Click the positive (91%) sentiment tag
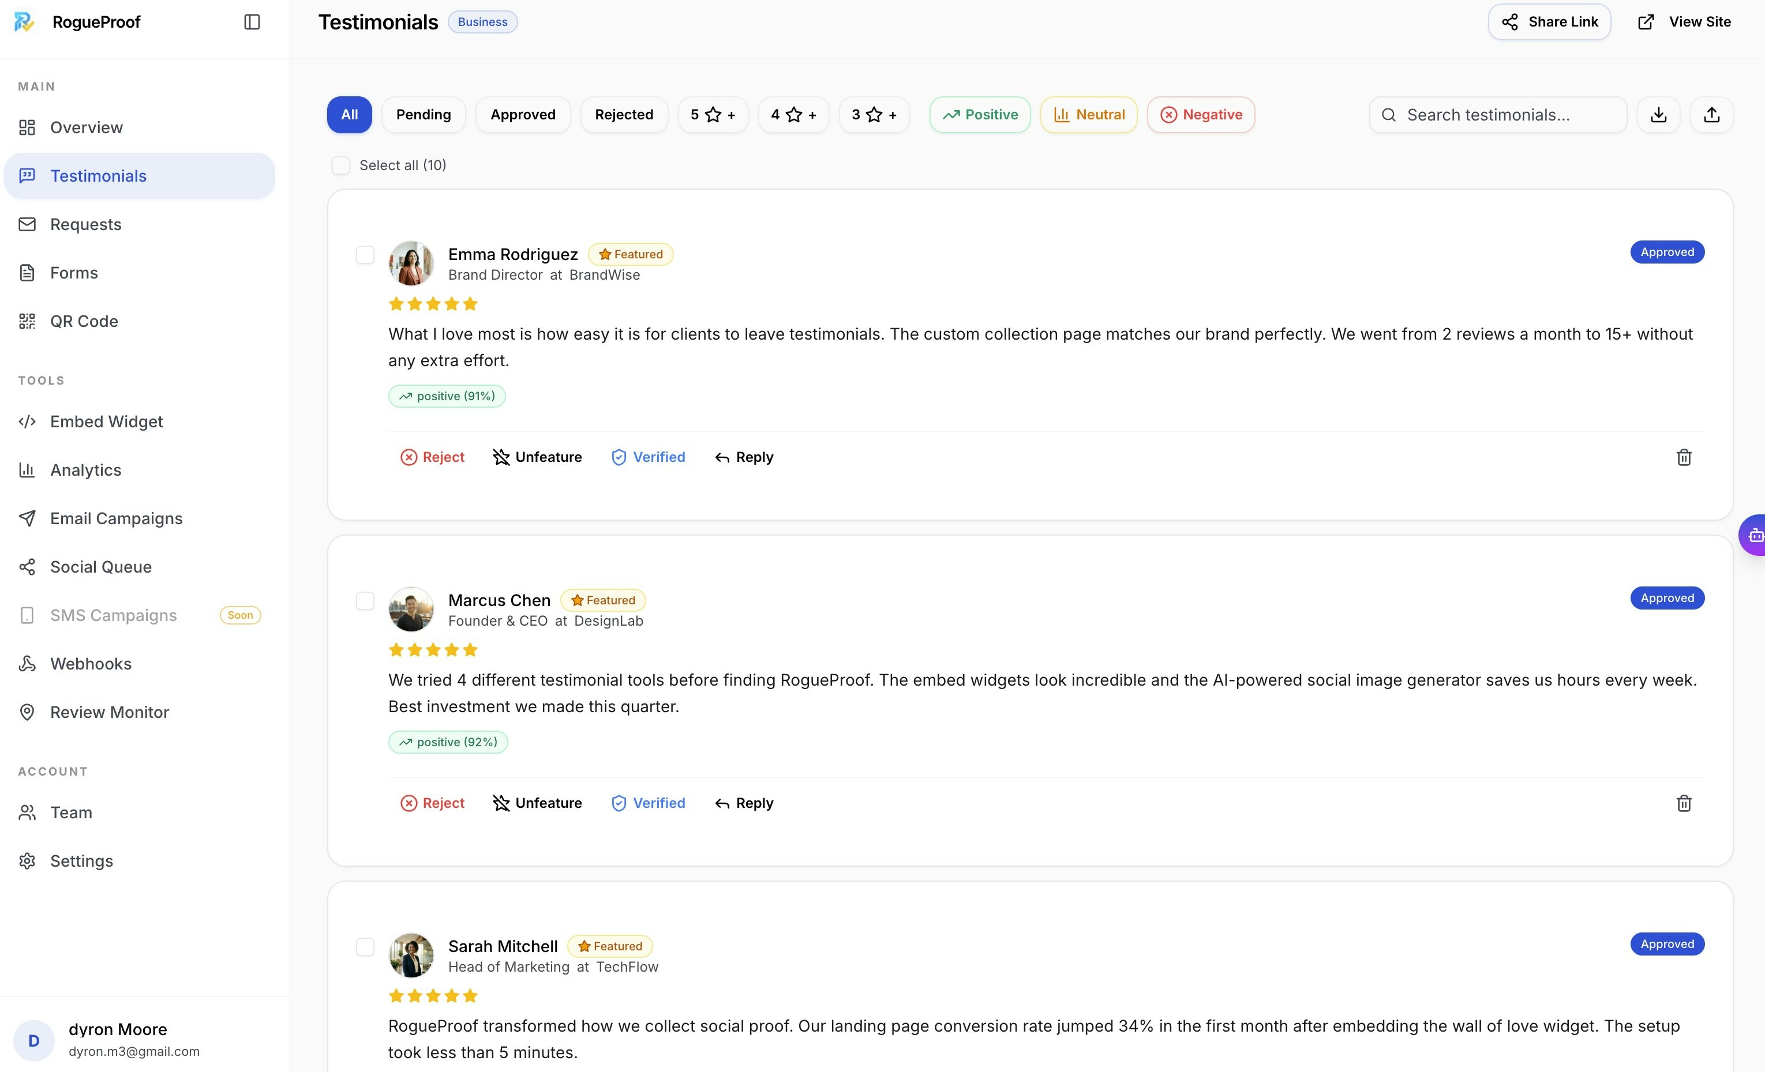 point(447,396)
